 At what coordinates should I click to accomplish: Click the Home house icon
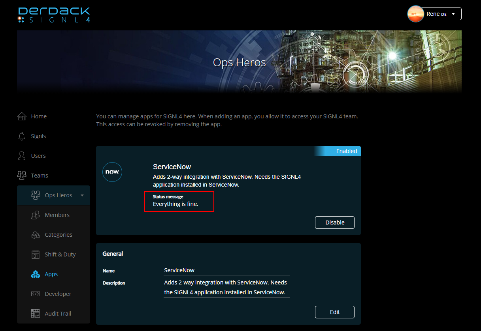[22, 116]
